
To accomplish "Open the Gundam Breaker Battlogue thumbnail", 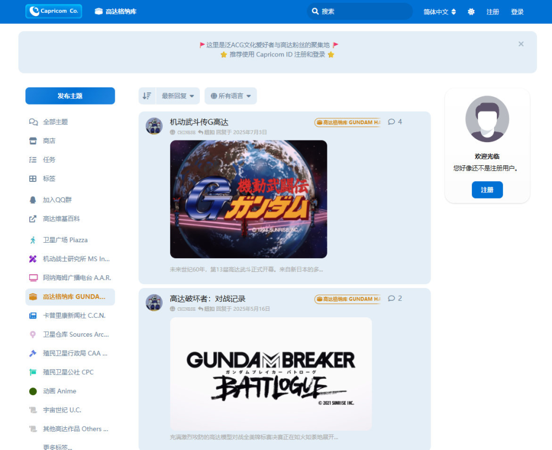I will click(x=270, y=374).
